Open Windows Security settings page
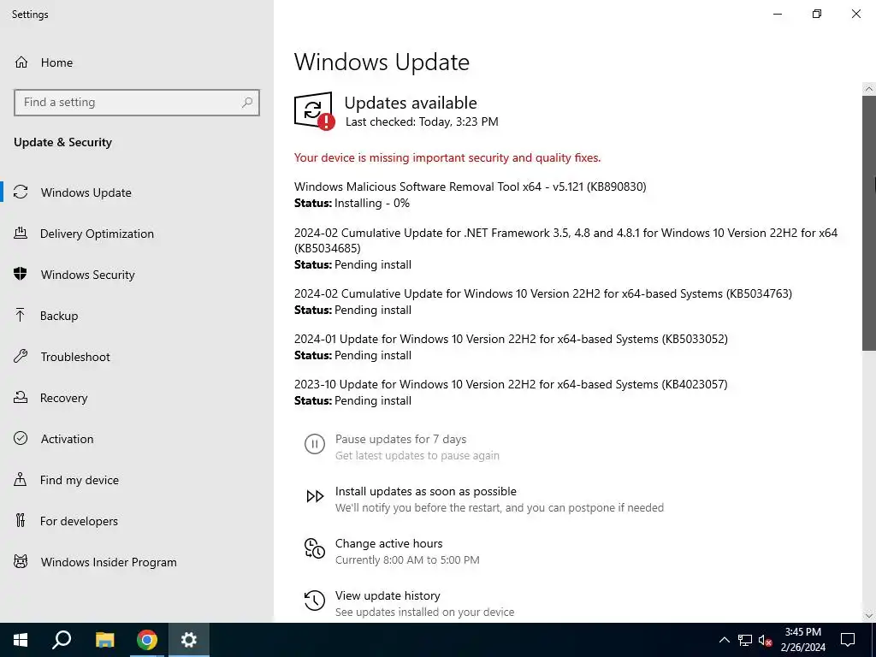This screenshot has height=657, width=876. (x=137, y=275)
